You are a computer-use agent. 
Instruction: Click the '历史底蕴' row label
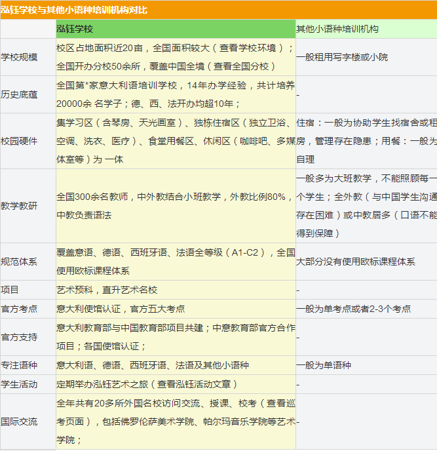pyautogui.click(x=19, y=94)
